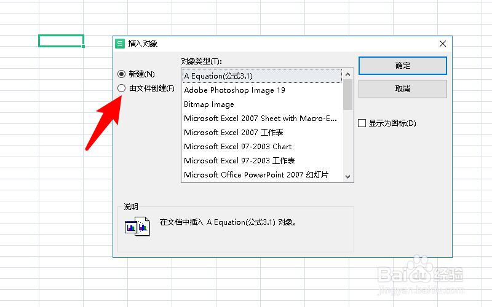Choose Bitmap Image object type
Screen dimensions: 492x307
(x=262, y=104)
